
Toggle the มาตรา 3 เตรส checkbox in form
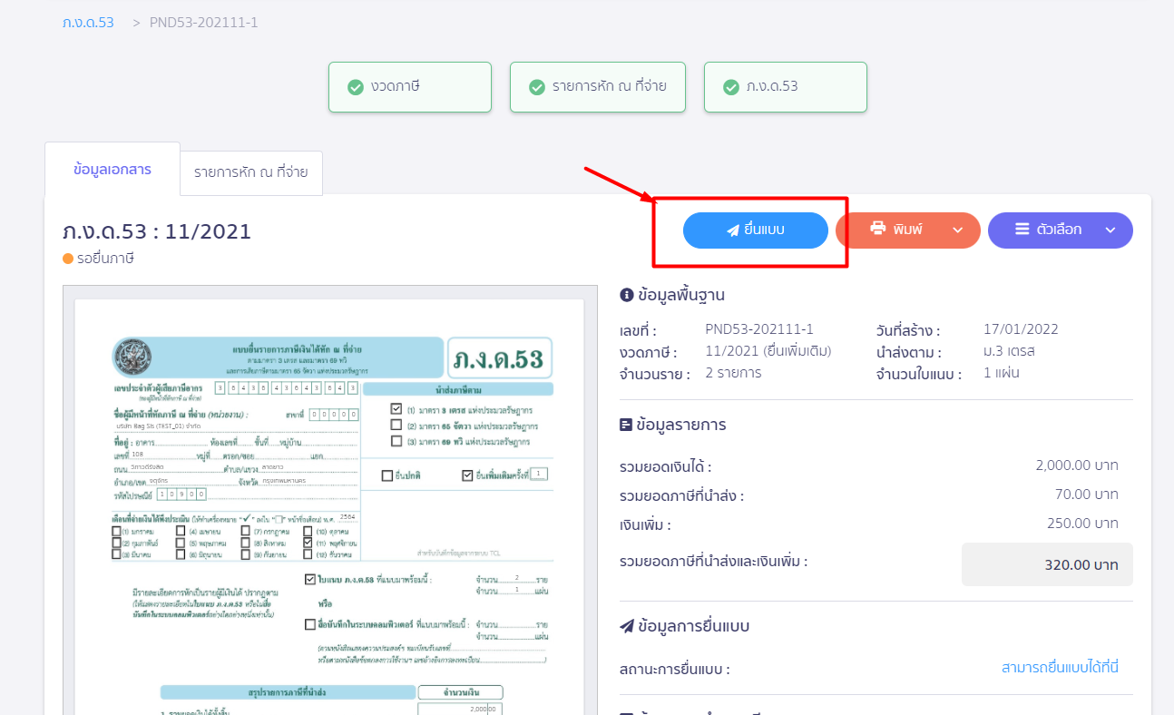(x=396, y=409)
